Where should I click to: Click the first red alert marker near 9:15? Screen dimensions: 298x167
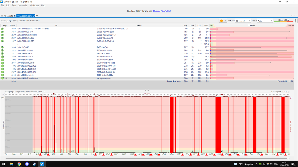[40, 155]
